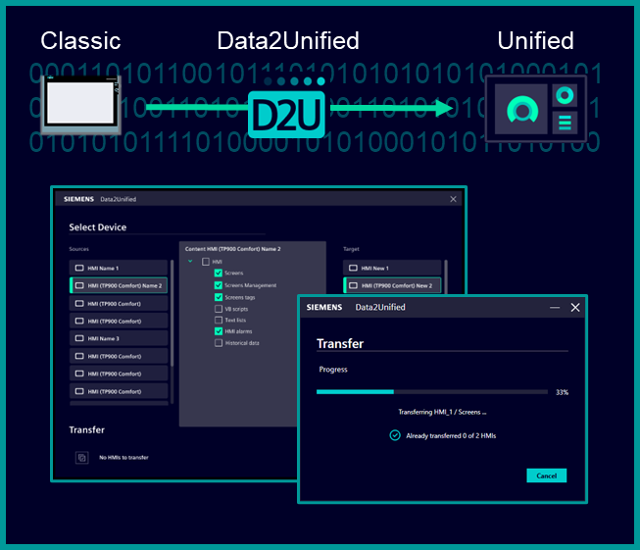Uncheck the Screens checkbox
This screenshot has width=640, height=550.
(x=219, y=274)
